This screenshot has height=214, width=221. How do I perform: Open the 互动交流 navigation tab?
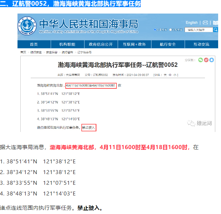[x=201, y=44]
